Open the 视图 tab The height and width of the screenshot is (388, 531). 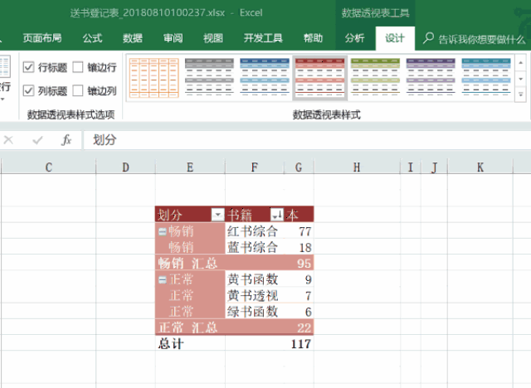pos(213,38)
